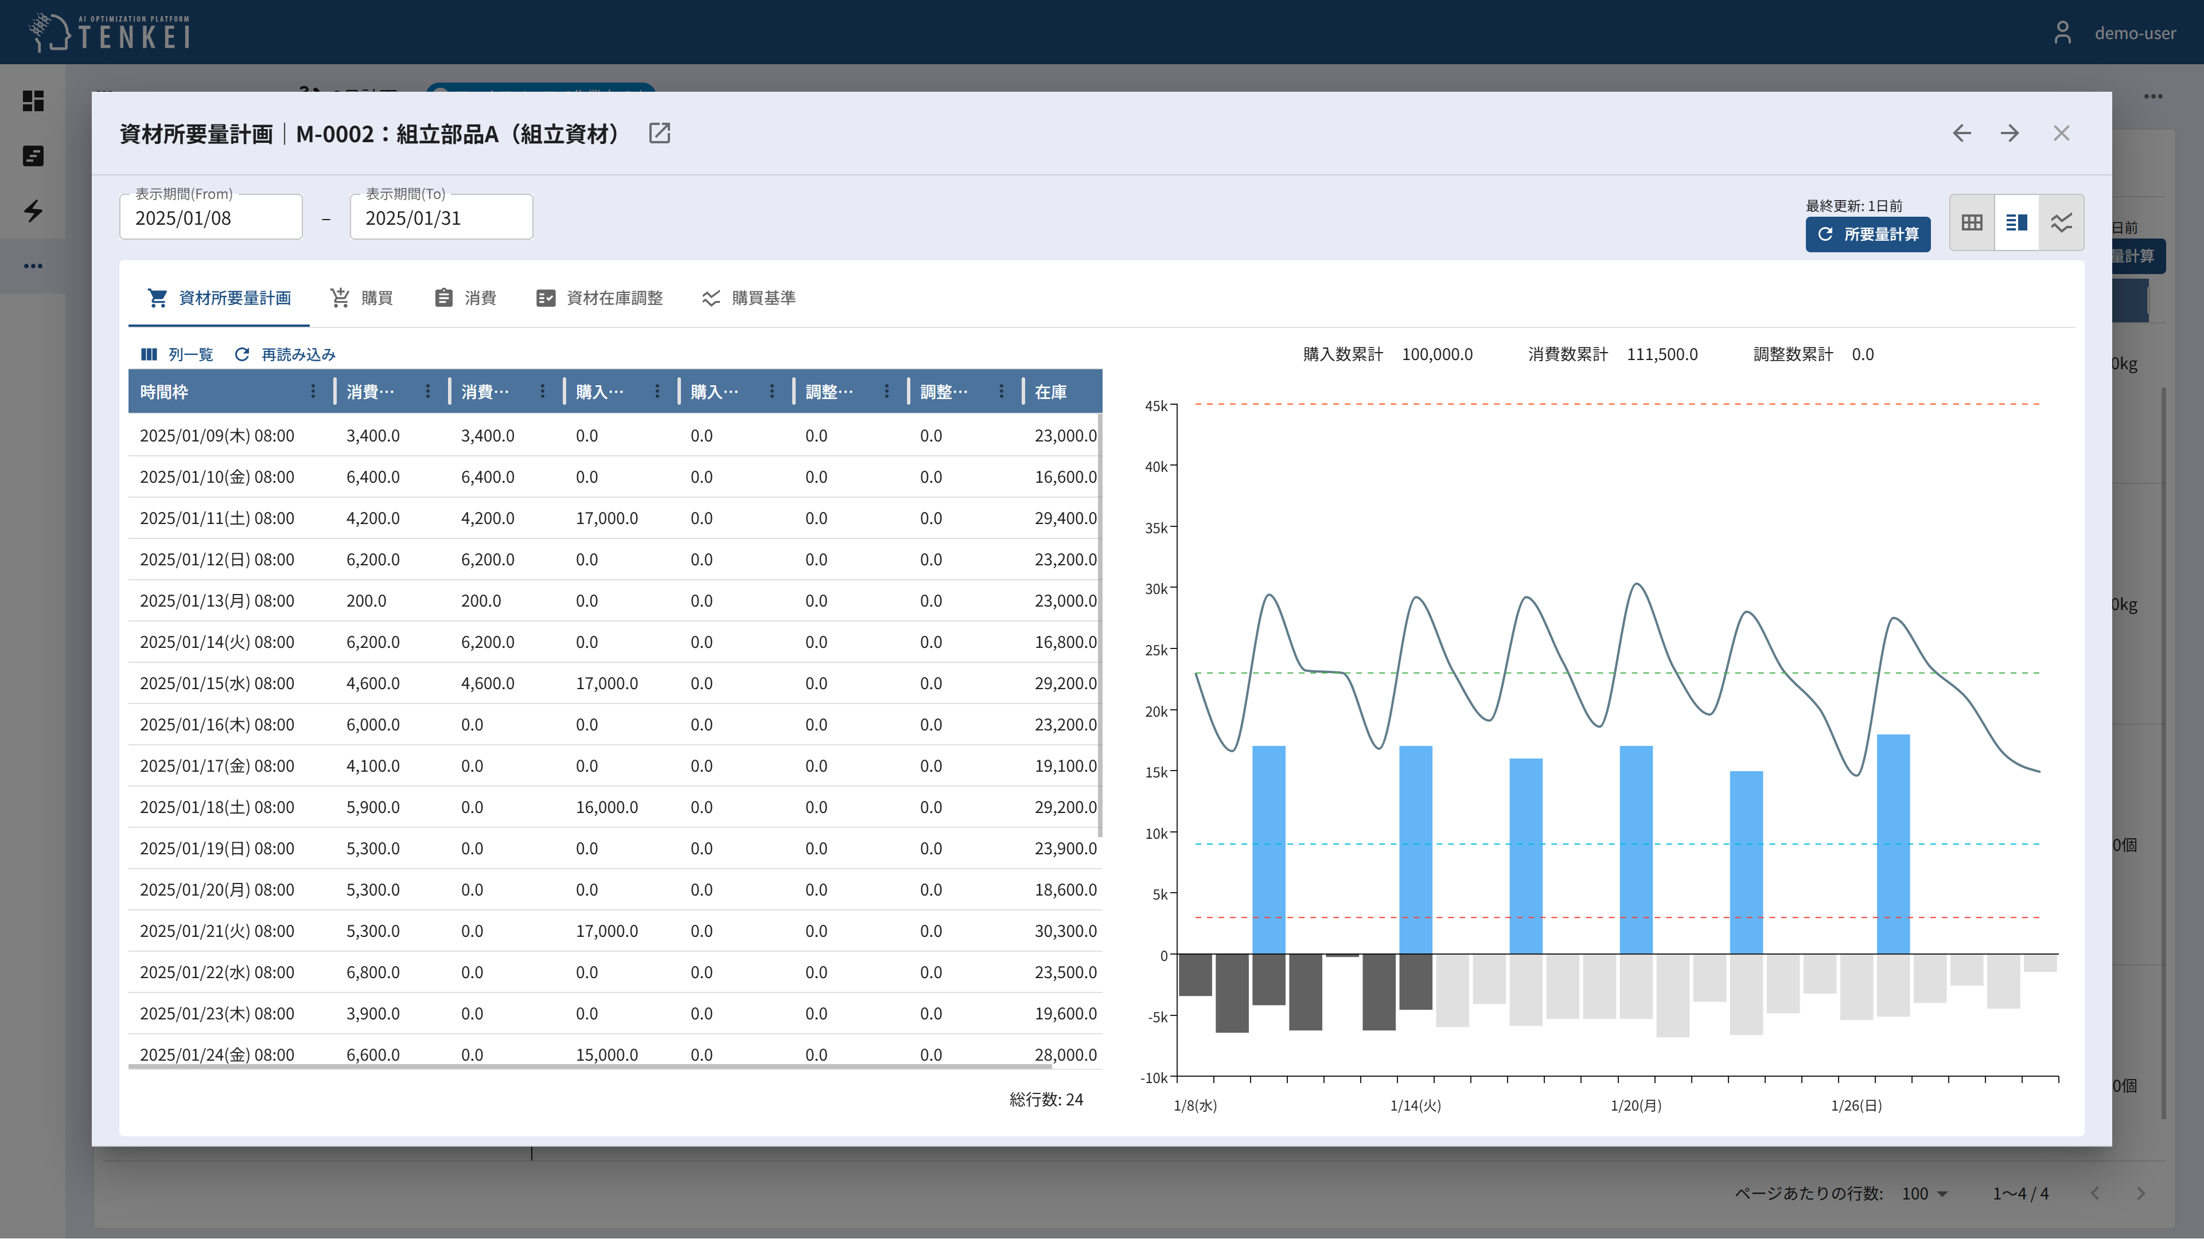This screenshot has height=1239, width=2204.
Task: Switch to chart-only view toggle
Action: pyautogui.click(x=2061, y=222)
